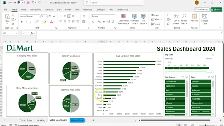Image resolution: width=224 pixels, height=126 pixels.
Task: Activate the Format Painter brush
Action: [13, 24]
